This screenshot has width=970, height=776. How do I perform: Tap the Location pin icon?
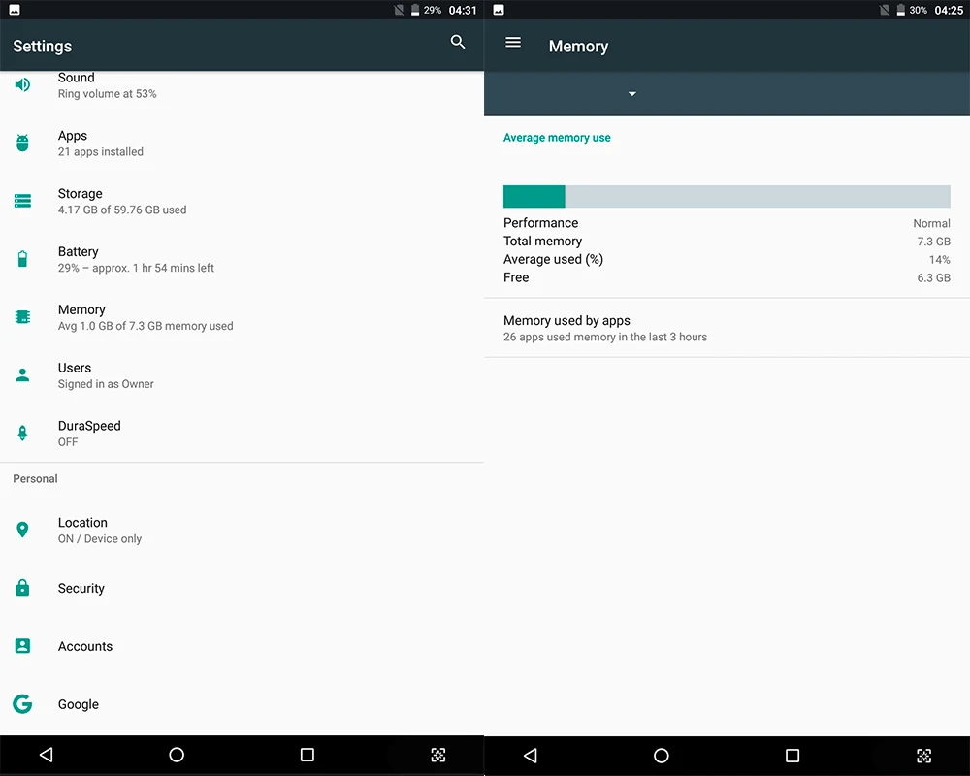pyautogui.click(x=22, y=530)
